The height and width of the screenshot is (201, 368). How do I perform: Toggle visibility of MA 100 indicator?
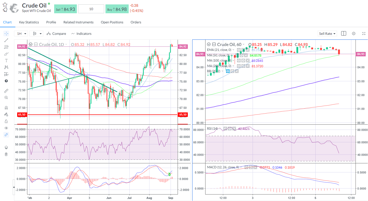click(x=239, y=61)
